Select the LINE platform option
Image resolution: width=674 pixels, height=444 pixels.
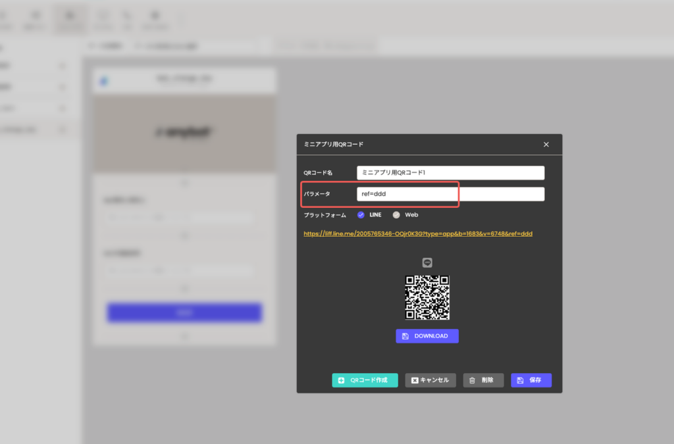pyautogui.click(x=361, y=214)
